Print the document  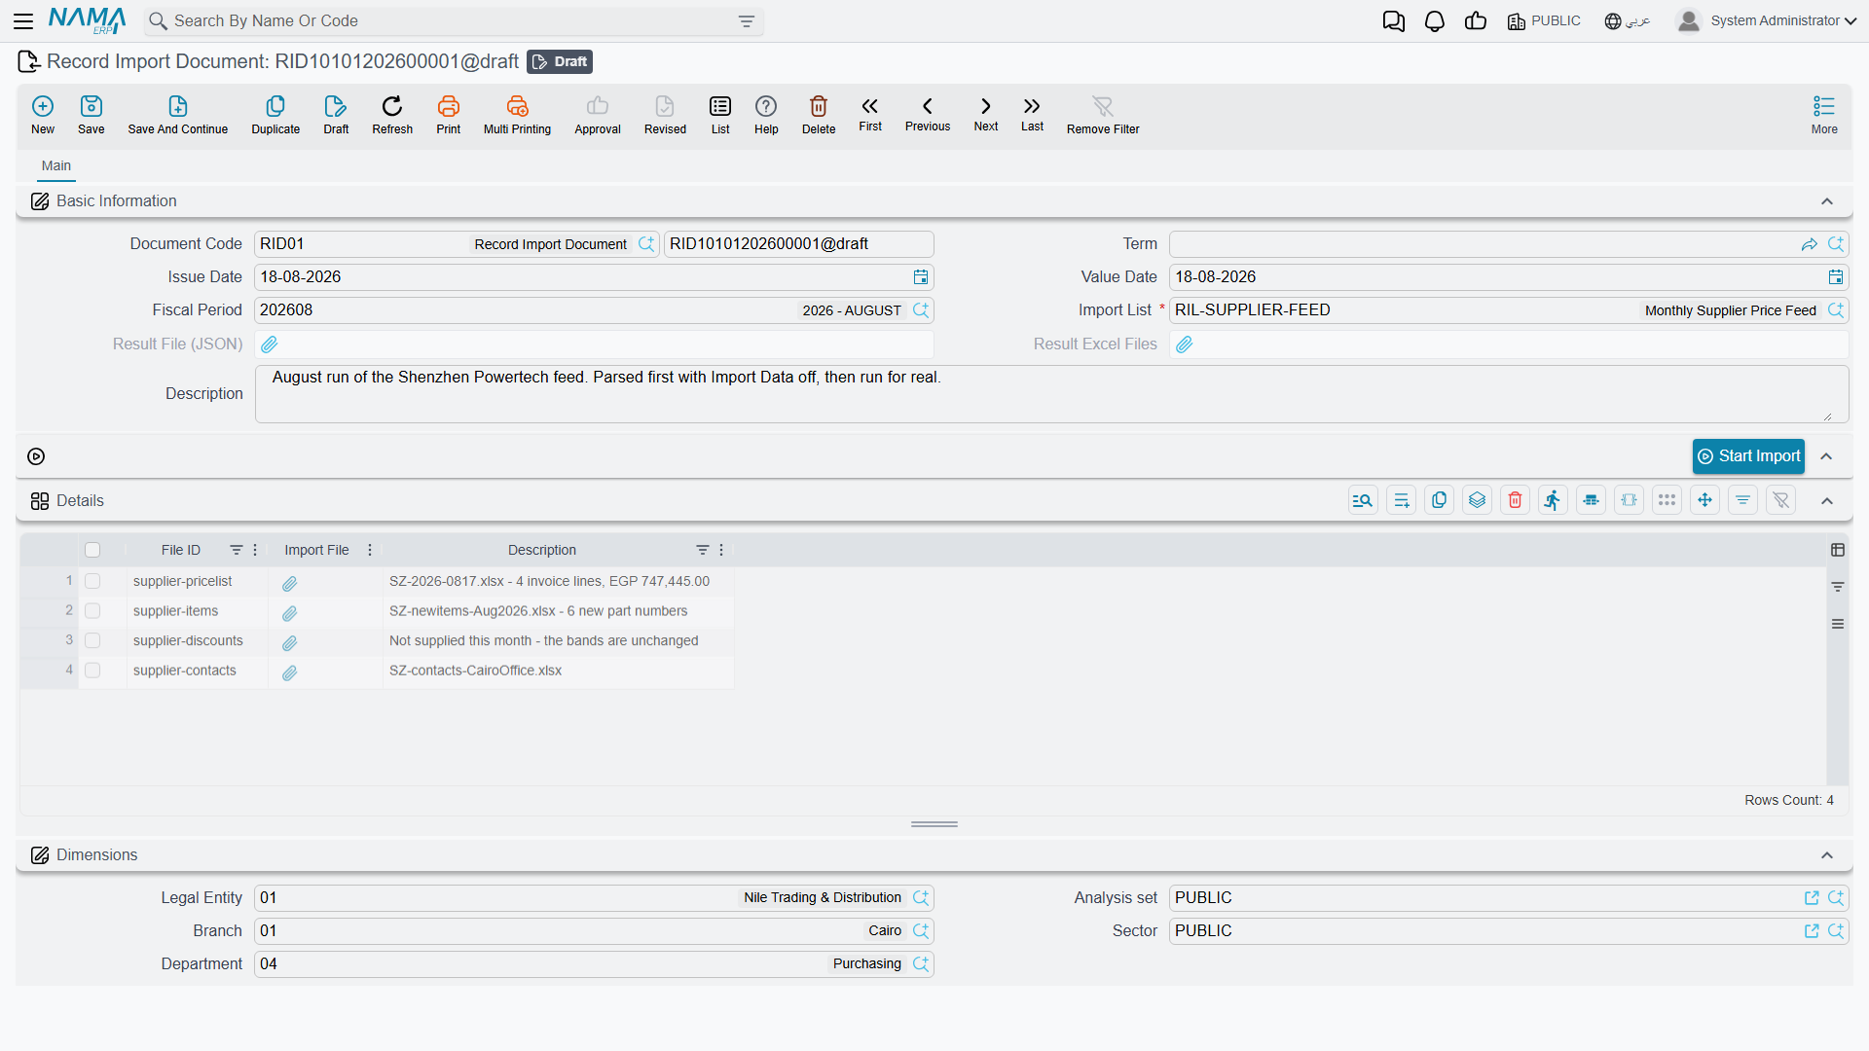pyautogui.click(x=449, y=115)
